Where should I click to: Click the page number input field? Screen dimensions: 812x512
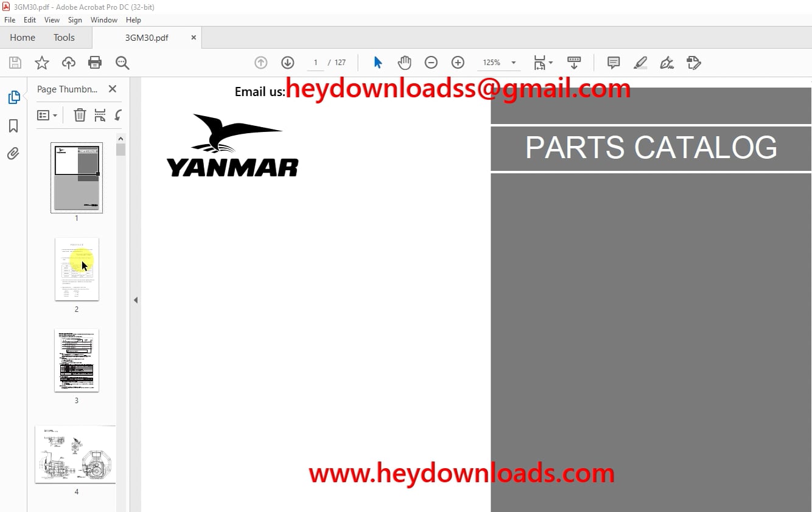315,63
